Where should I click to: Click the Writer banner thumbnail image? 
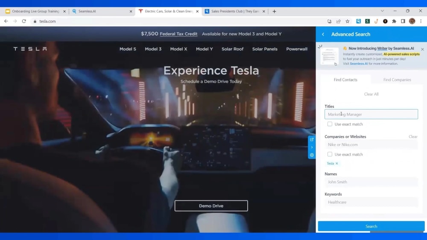click(x=329, y=56)
